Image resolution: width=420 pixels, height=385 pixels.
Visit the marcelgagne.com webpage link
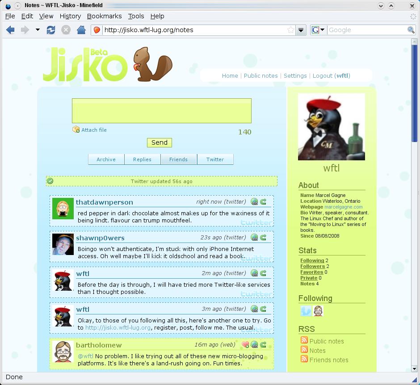coord(344,207)
